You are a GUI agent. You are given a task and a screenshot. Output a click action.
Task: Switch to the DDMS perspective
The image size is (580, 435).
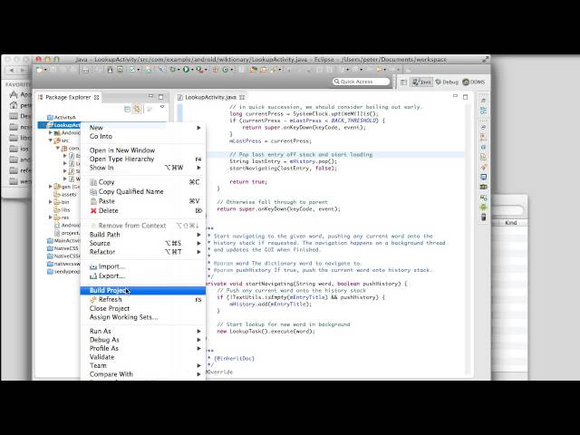(x=474, y=82)
